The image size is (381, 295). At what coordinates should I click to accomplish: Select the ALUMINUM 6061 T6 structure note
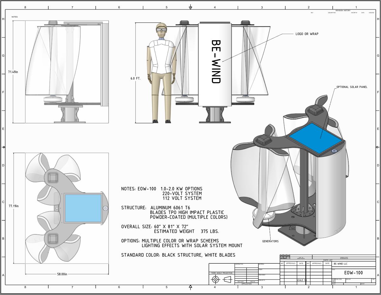[x=170, y=208]
